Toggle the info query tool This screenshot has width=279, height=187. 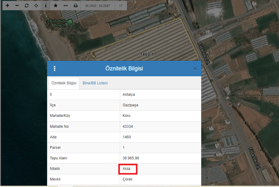(46, 6)
